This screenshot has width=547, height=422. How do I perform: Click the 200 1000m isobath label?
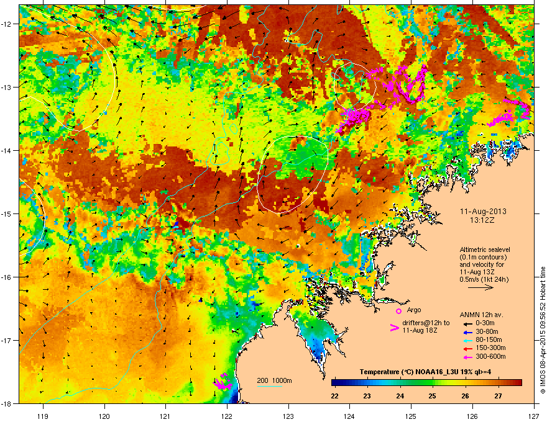pos(274,380)
